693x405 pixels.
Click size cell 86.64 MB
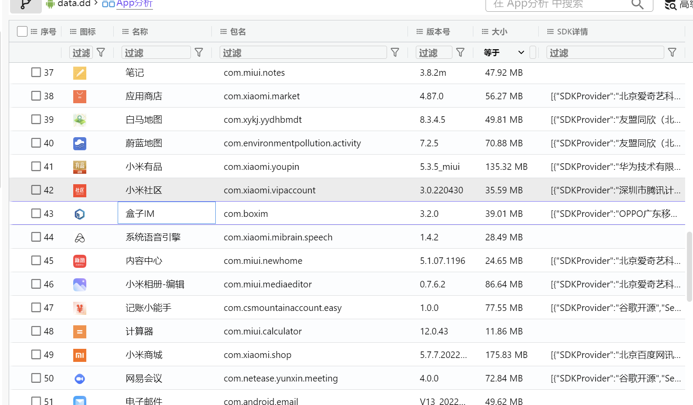tap(504, 284)
